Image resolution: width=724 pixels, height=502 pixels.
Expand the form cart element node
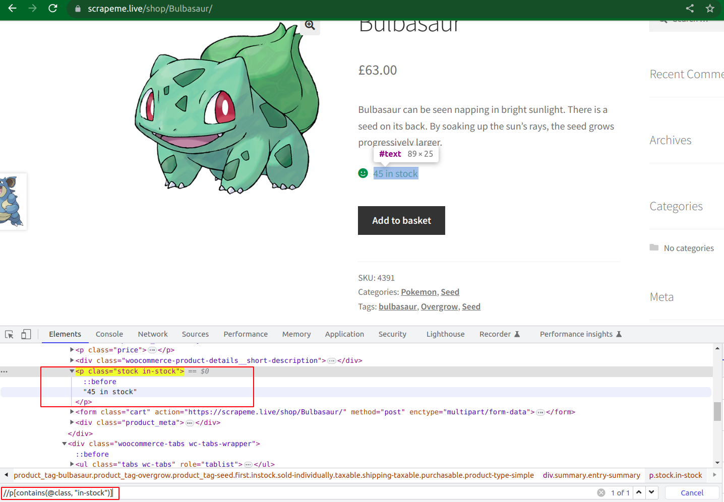tap(72, 412)
